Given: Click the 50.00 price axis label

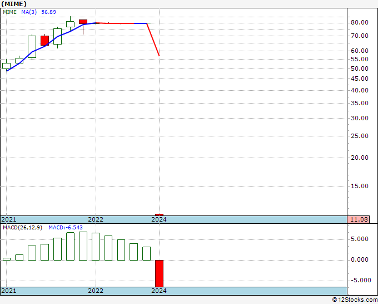Looking at the screenshot, I should click(x=360, y=68).
